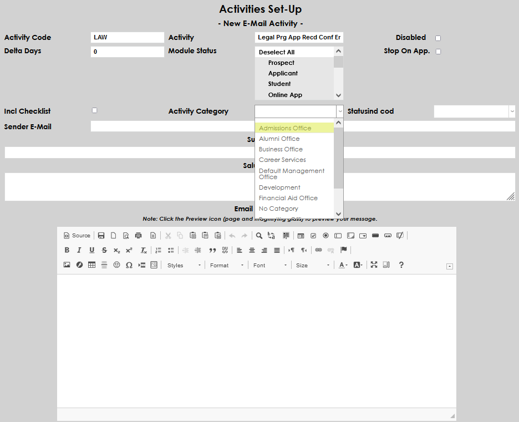Insert a special character with Omega icon
The width and height of the screenshot is (519, 422).
128,265
